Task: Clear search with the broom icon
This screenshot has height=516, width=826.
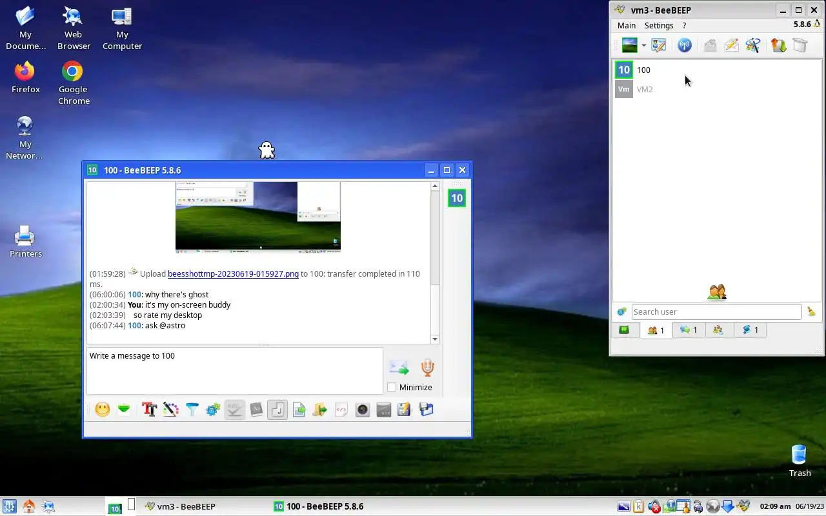Action: 811,312
